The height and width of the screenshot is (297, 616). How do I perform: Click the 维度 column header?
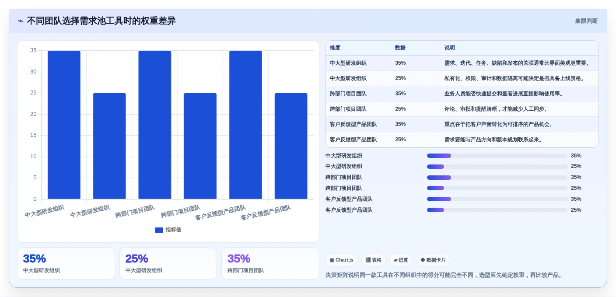[x=335, y=48]
